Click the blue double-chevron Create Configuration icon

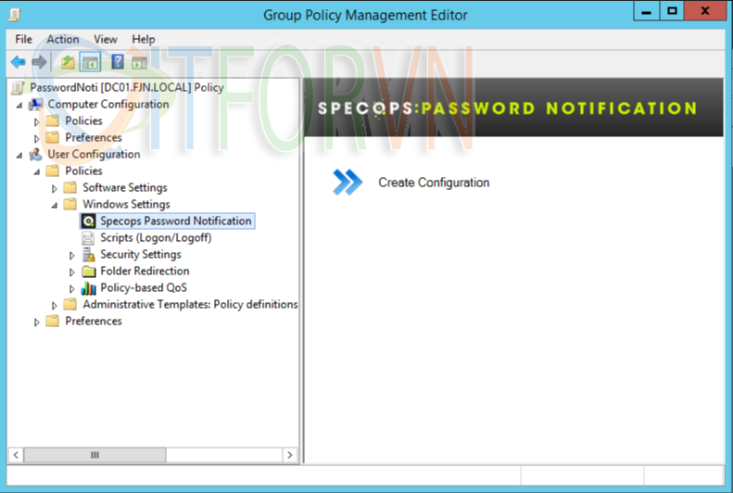click(x=348, y=183)
